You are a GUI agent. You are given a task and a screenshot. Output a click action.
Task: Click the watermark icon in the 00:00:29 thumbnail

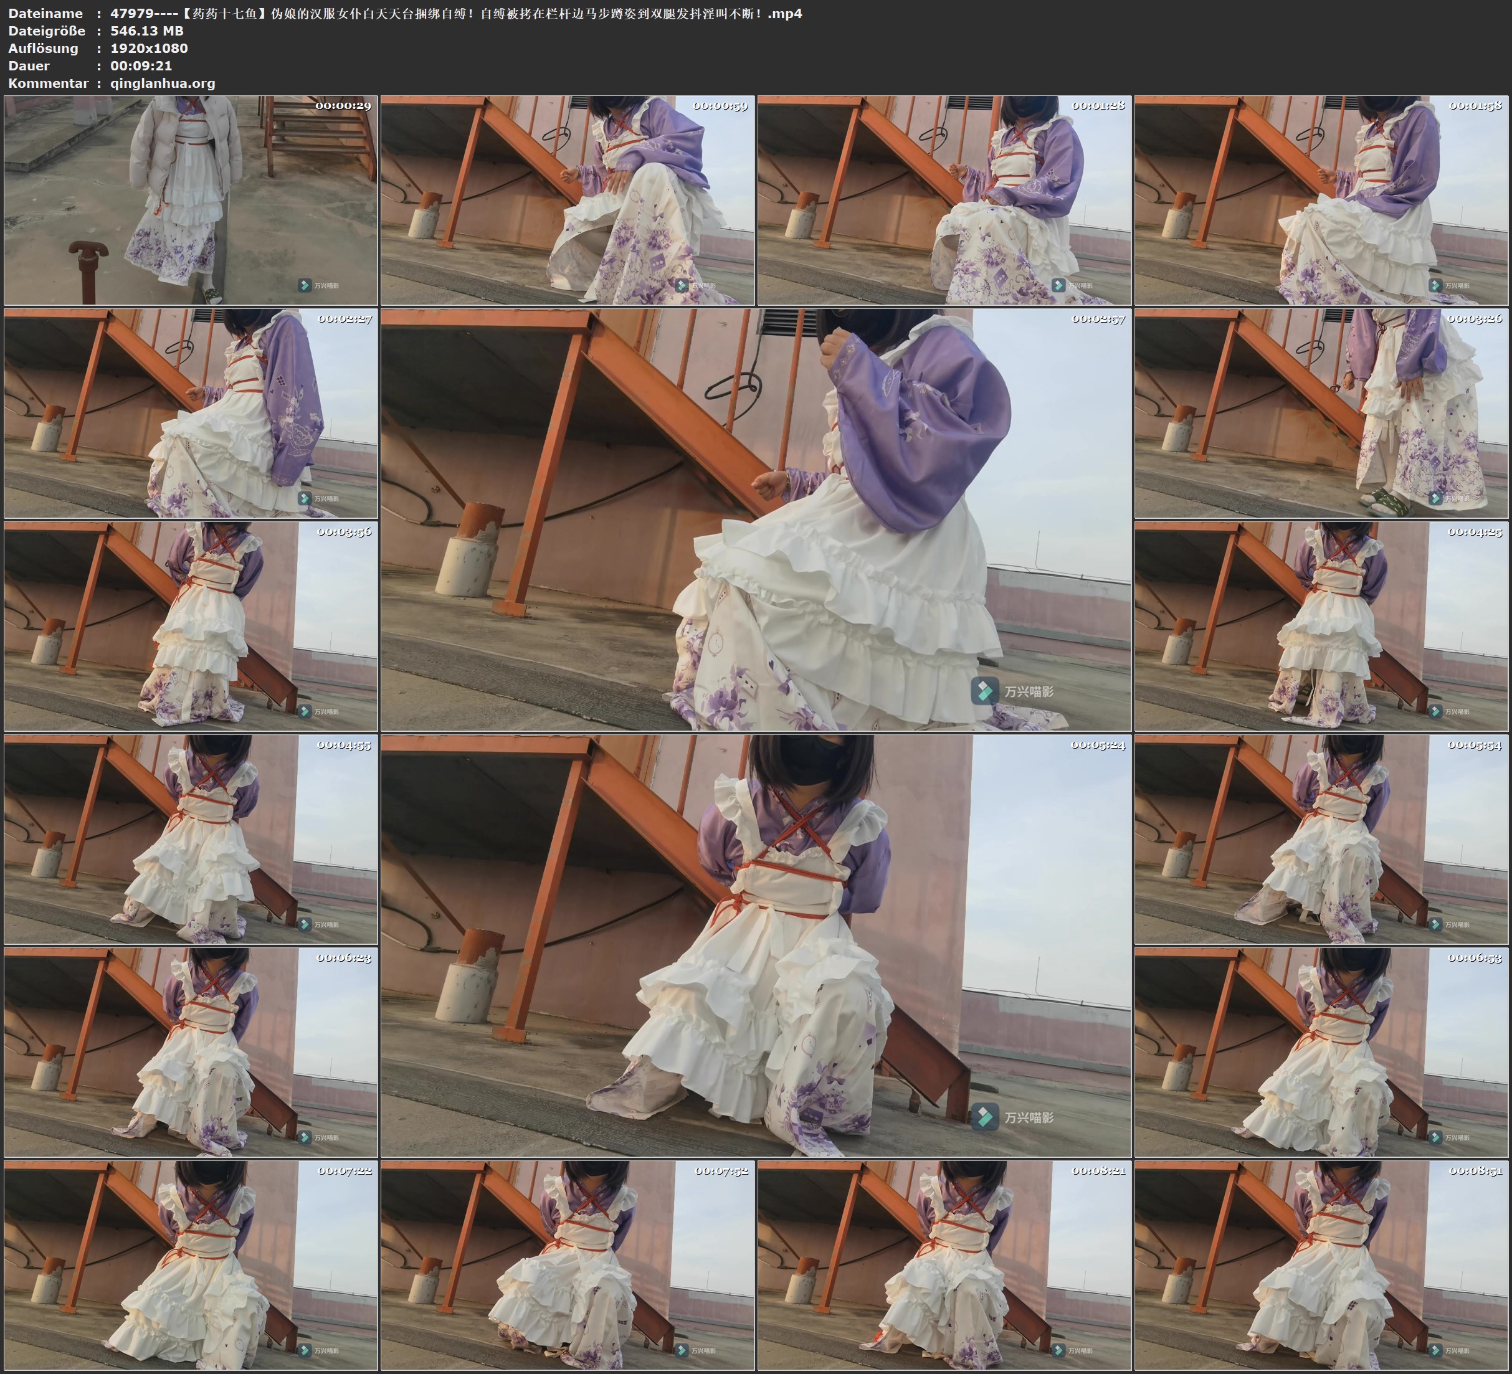[x=305, y=285]
